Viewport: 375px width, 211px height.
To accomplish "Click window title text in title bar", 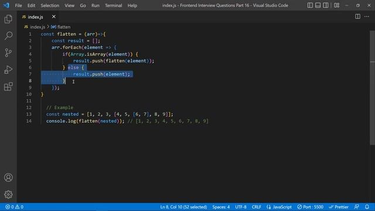I will pos(225,5).
